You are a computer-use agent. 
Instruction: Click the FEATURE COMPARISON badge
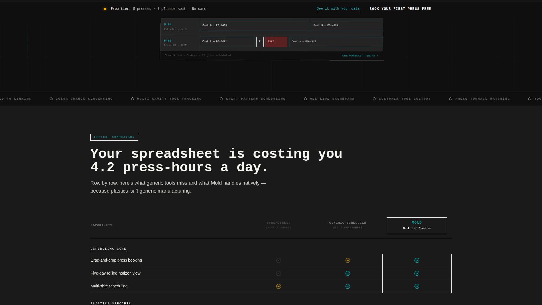[x=114, y=137]
